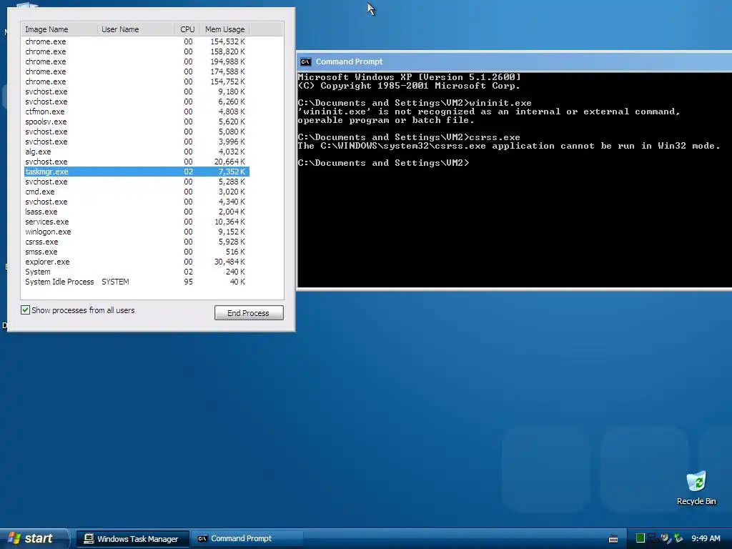Open the Recycle Bin desktop icon
The width and height of the screenshot is (732, 549).
coord(696,488)
